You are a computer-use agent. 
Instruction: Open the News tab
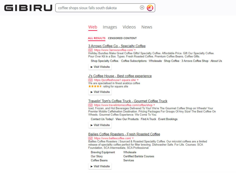click(147, 27)
